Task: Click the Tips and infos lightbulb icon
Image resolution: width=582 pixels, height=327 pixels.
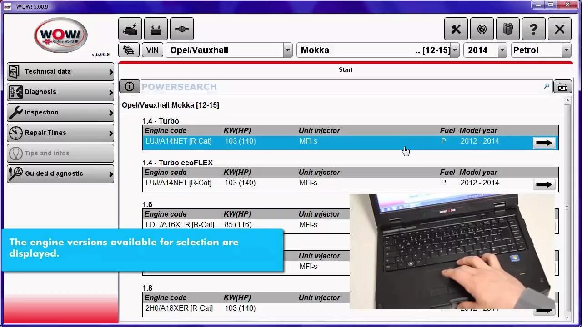Action: [x=15, y=154]
